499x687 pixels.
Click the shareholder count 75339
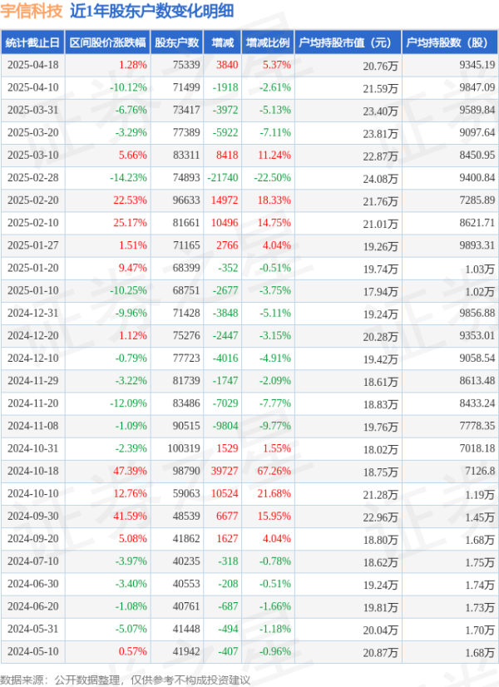pos(186,65)
